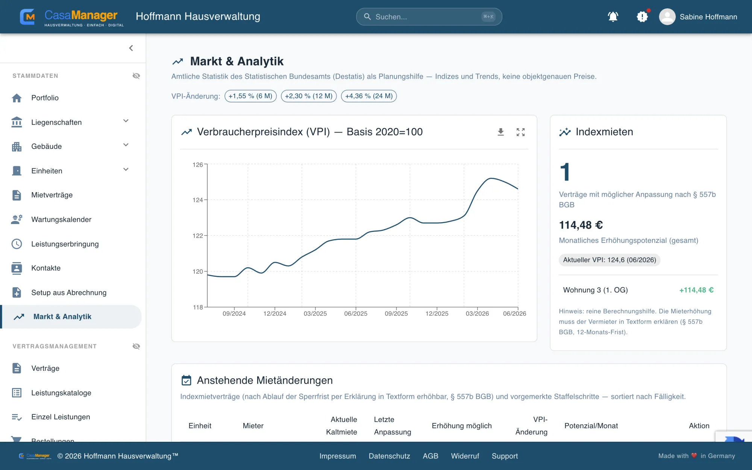Collapse the sidebar with the left chevron
Viewport: 752px width, 470px height.
tap(131, 48)
